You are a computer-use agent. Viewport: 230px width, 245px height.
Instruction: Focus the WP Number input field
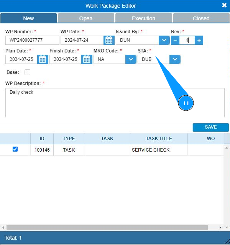tap(32, 40)
